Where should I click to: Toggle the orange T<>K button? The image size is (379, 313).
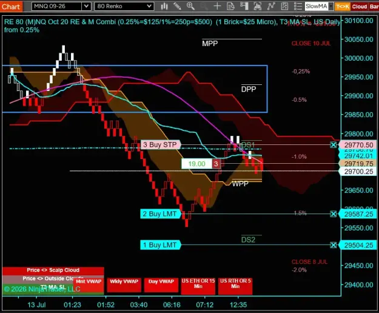pyautogui.click(x=343, y=7)
